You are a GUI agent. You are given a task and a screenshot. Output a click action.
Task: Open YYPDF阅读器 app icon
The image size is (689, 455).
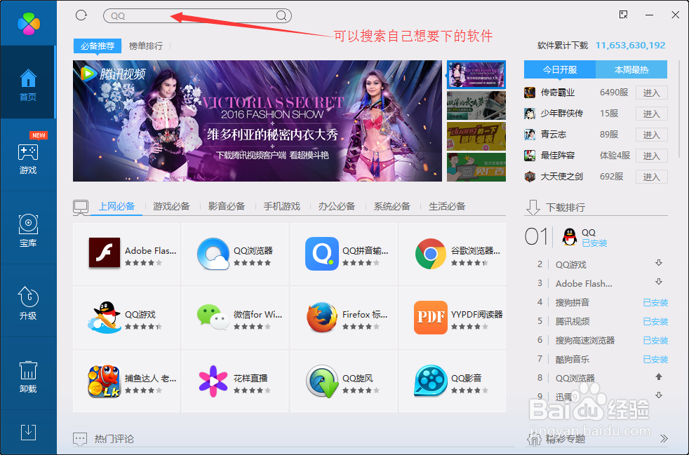[x=431, y=318]
